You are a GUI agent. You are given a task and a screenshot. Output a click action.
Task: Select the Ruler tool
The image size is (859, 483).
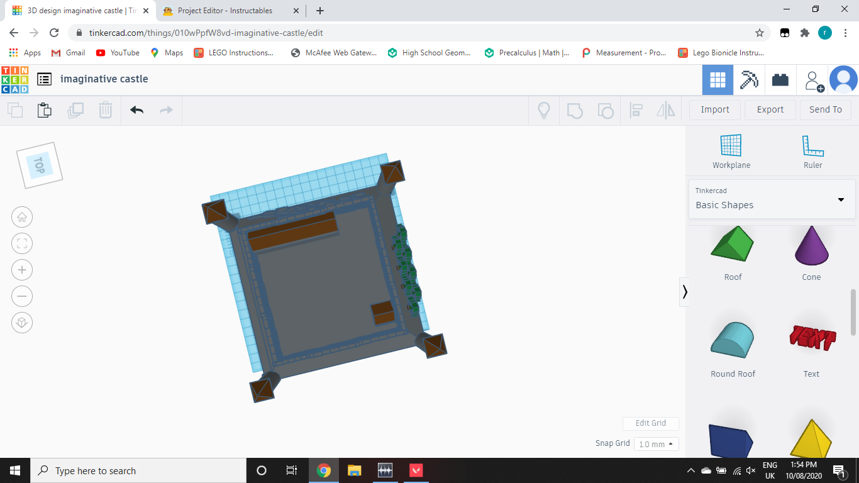pos(813,152)
